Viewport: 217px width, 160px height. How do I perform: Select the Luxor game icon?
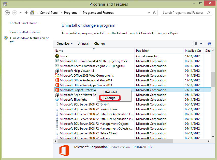coord(57,56)
